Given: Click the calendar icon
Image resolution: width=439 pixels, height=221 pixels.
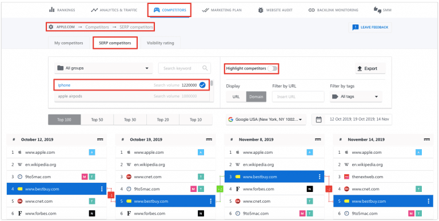Looking at the screenshot, I should click(318, 120).
